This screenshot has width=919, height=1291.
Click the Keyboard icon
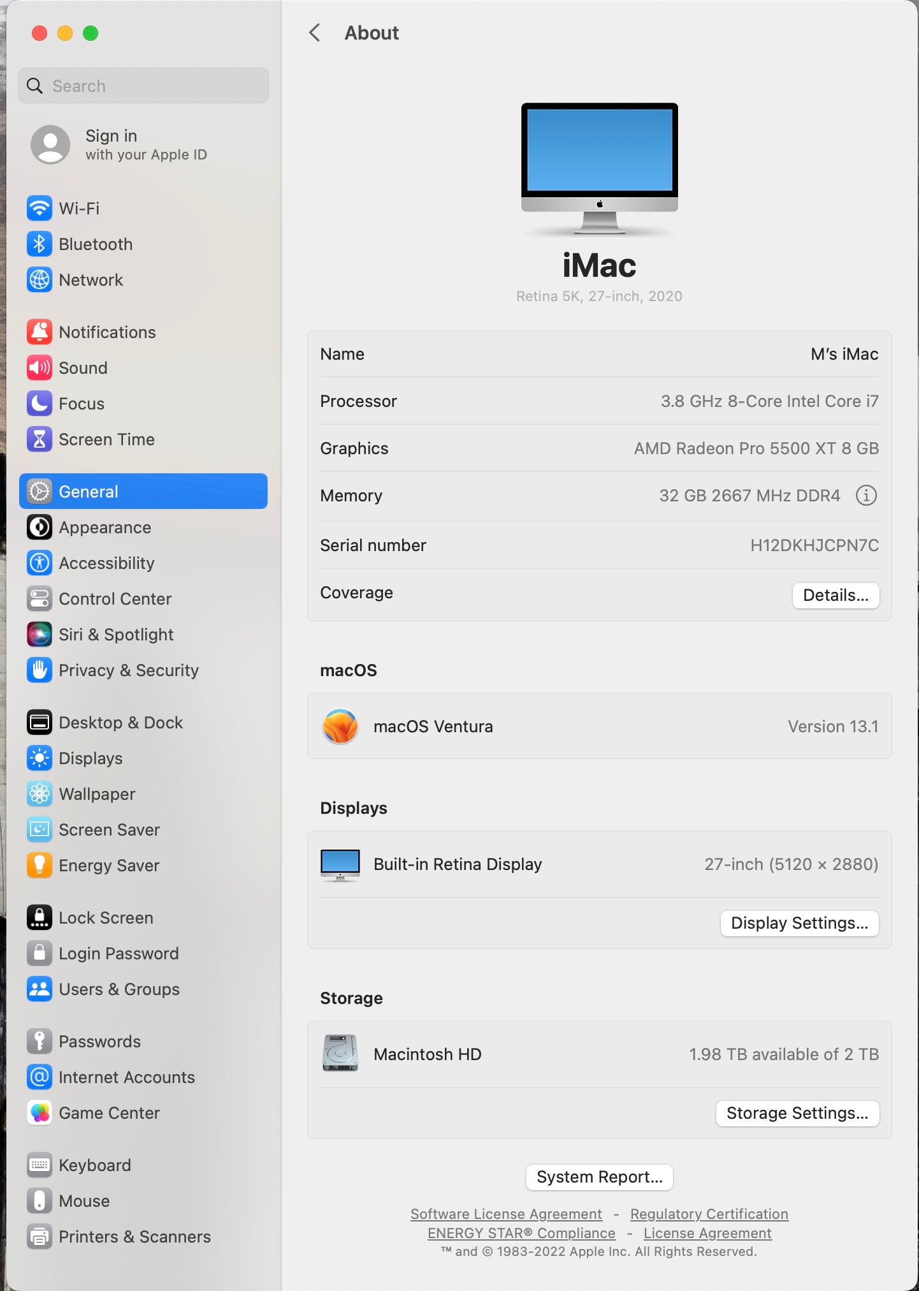40,1165
